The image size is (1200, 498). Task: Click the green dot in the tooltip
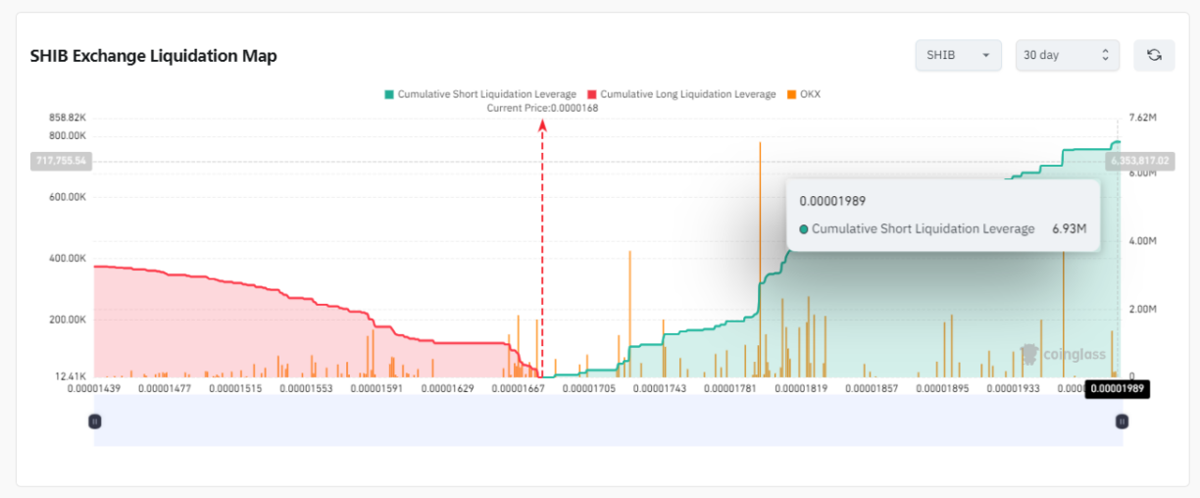click(804, 229)
